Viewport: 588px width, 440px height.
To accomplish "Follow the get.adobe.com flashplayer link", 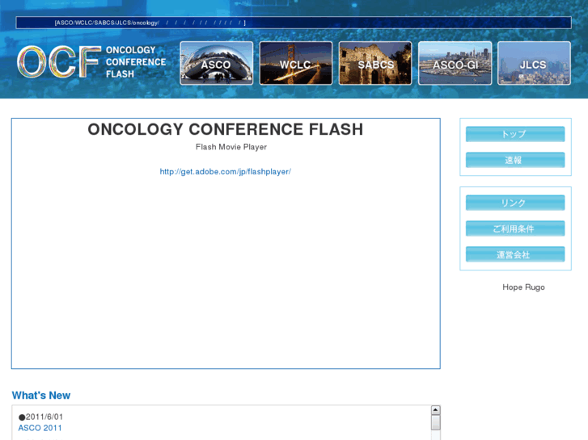I will tap(226, 171).
